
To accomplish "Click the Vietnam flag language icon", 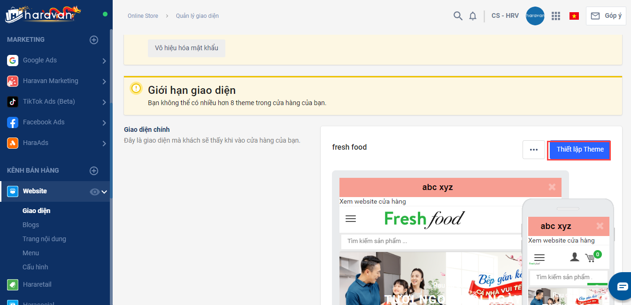I will [x=574, y=16].
